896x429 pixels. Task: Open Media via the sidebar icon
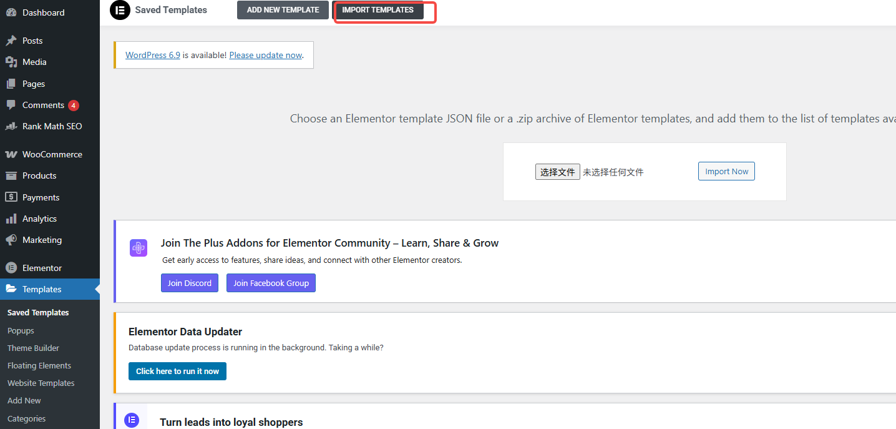click(12, 62)
